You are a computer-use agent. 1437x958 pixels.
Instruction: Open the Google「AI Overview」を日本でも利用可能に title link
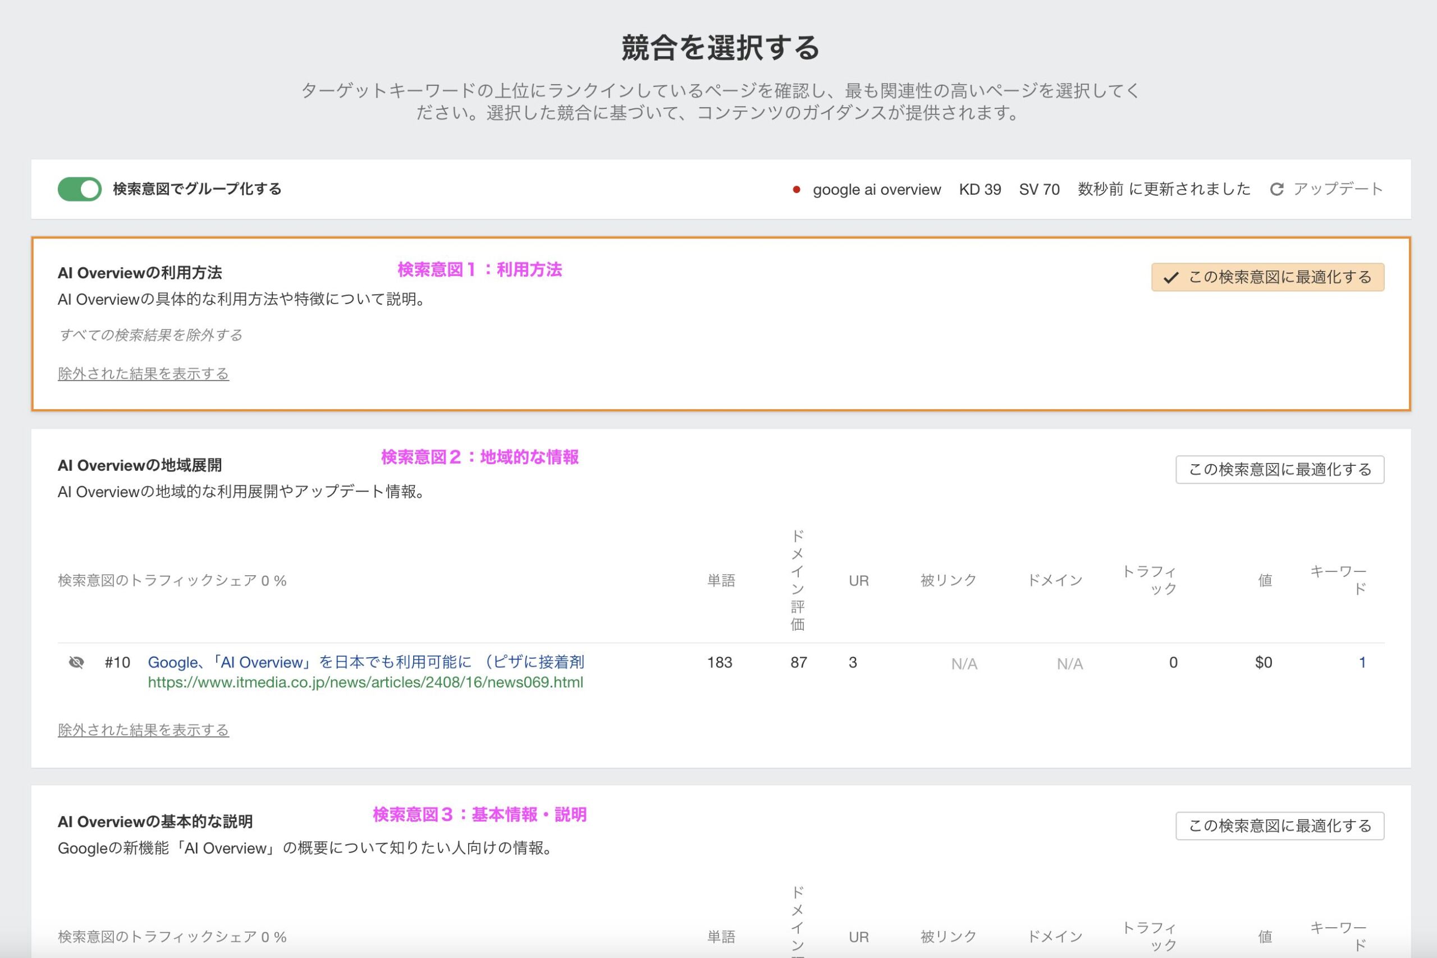(366, 662)
